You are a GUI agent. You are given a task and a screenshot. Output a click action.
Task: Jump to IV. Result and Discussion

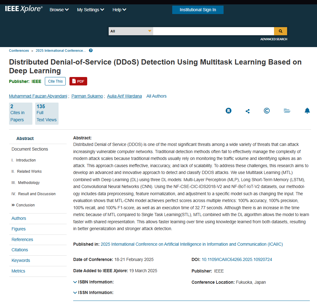[x=34, y=194]
